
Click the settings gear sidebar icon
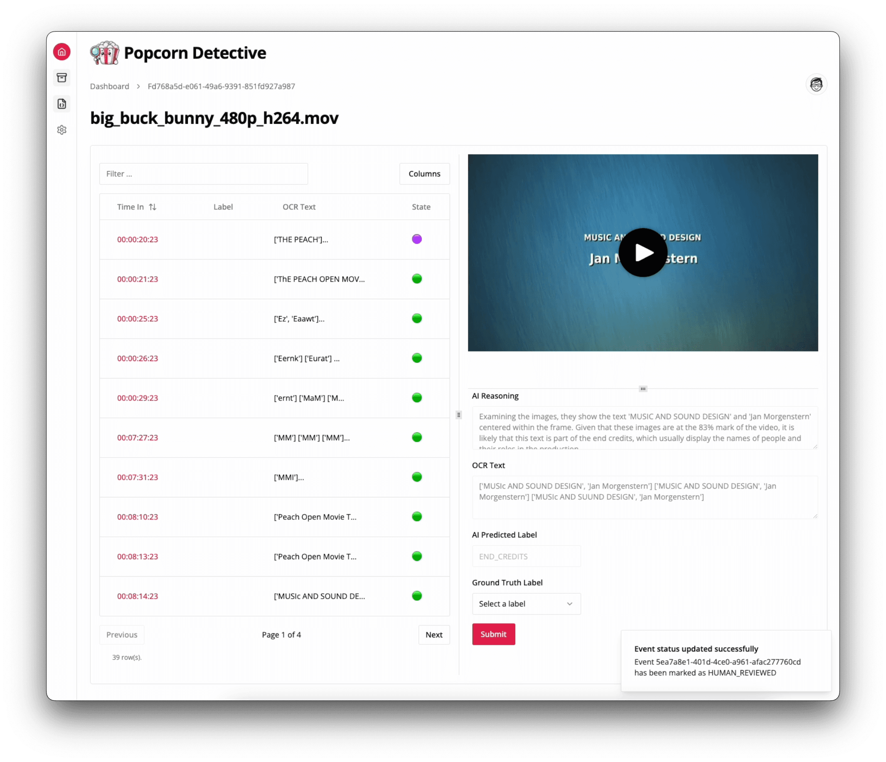[x=62, y=130]
